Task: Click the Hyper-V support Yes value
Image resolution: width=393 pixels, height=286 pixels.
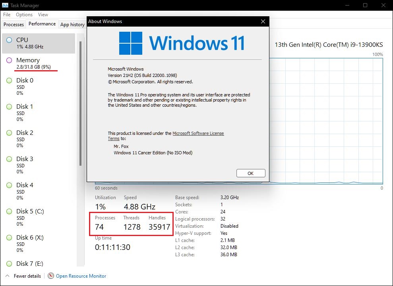Action: pos(224,233)
